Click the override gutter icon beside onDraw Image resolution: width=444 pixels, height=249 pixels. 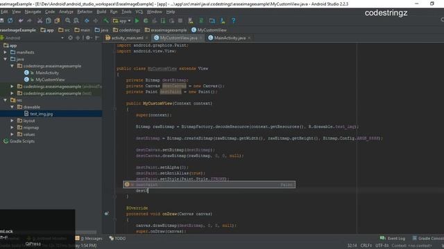point(106,214)
